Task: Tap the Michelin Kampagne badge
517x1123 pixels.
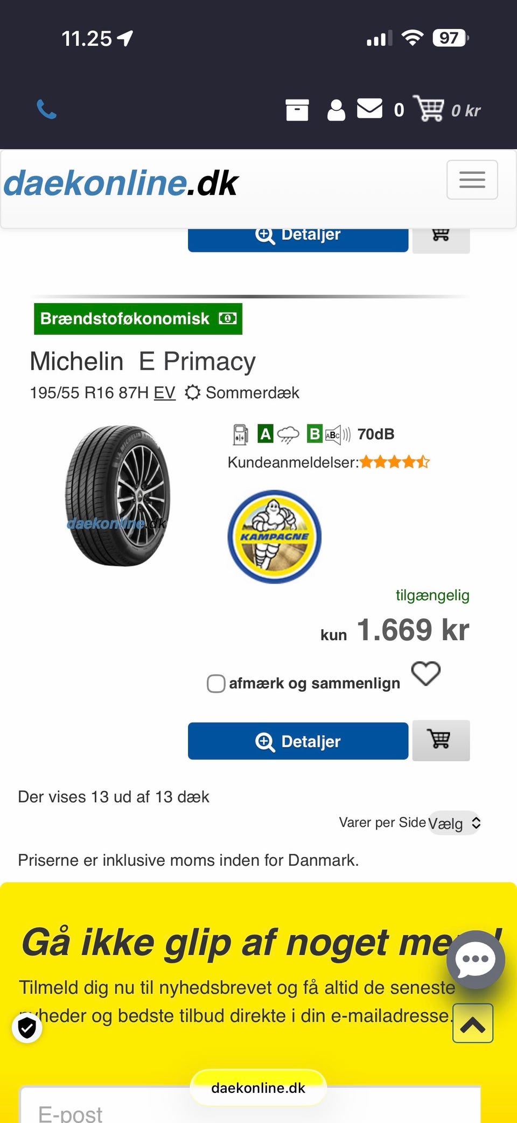Action: pyautogui.click(x=275, y=536)
